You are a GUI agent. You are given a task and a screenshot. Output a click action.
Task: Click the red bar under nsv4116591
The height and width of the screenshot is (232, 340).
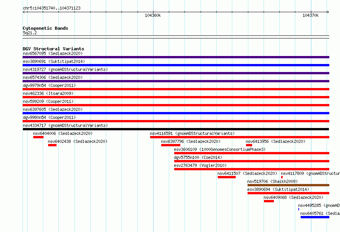240,137
